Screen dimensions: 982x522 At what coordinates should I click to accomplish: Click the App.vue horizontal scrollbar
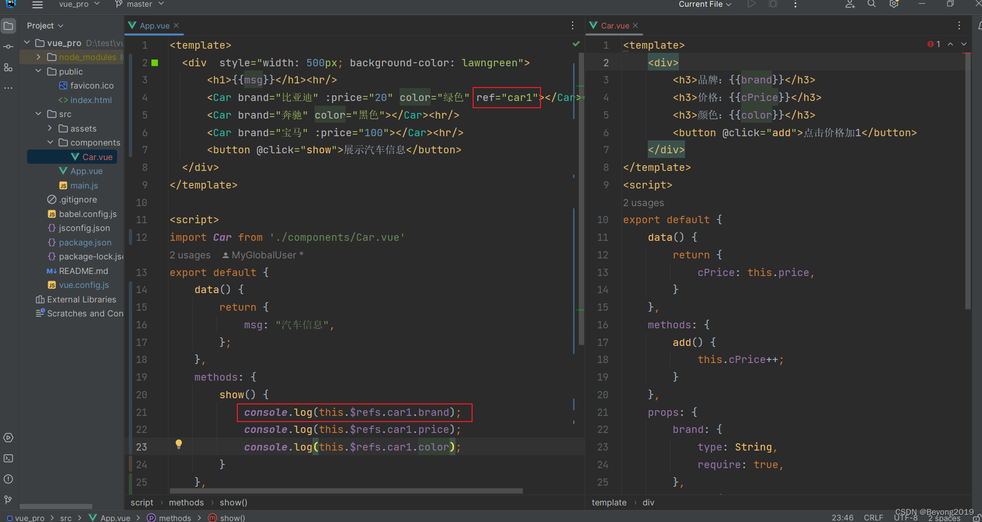coord(346,490)
